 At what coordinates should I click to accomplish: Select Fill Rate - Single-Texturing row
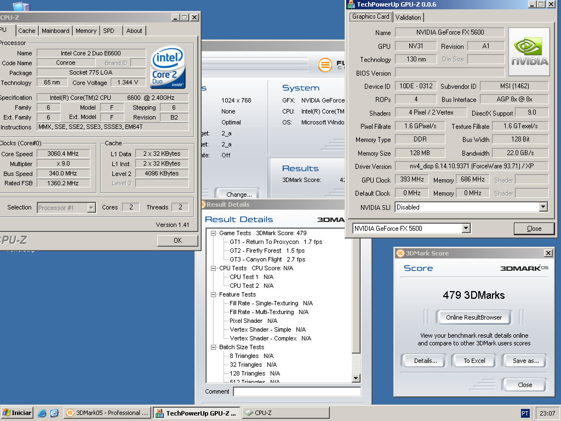(x=271, y=303)
